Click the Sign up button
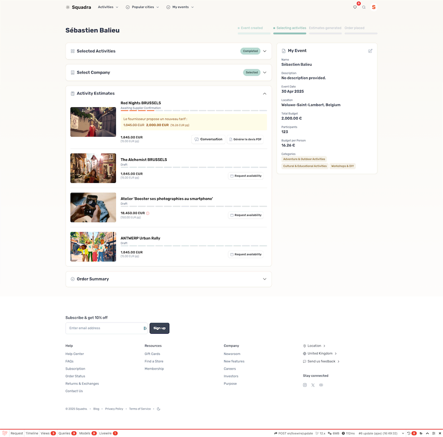 pos(159,328)
